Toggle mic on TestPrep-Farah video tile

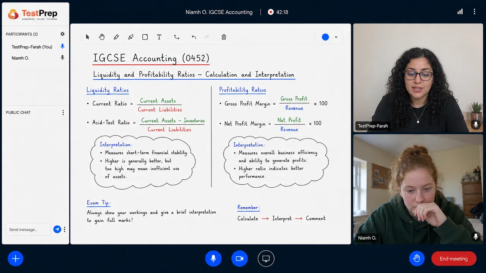click(x=475, y=124)
